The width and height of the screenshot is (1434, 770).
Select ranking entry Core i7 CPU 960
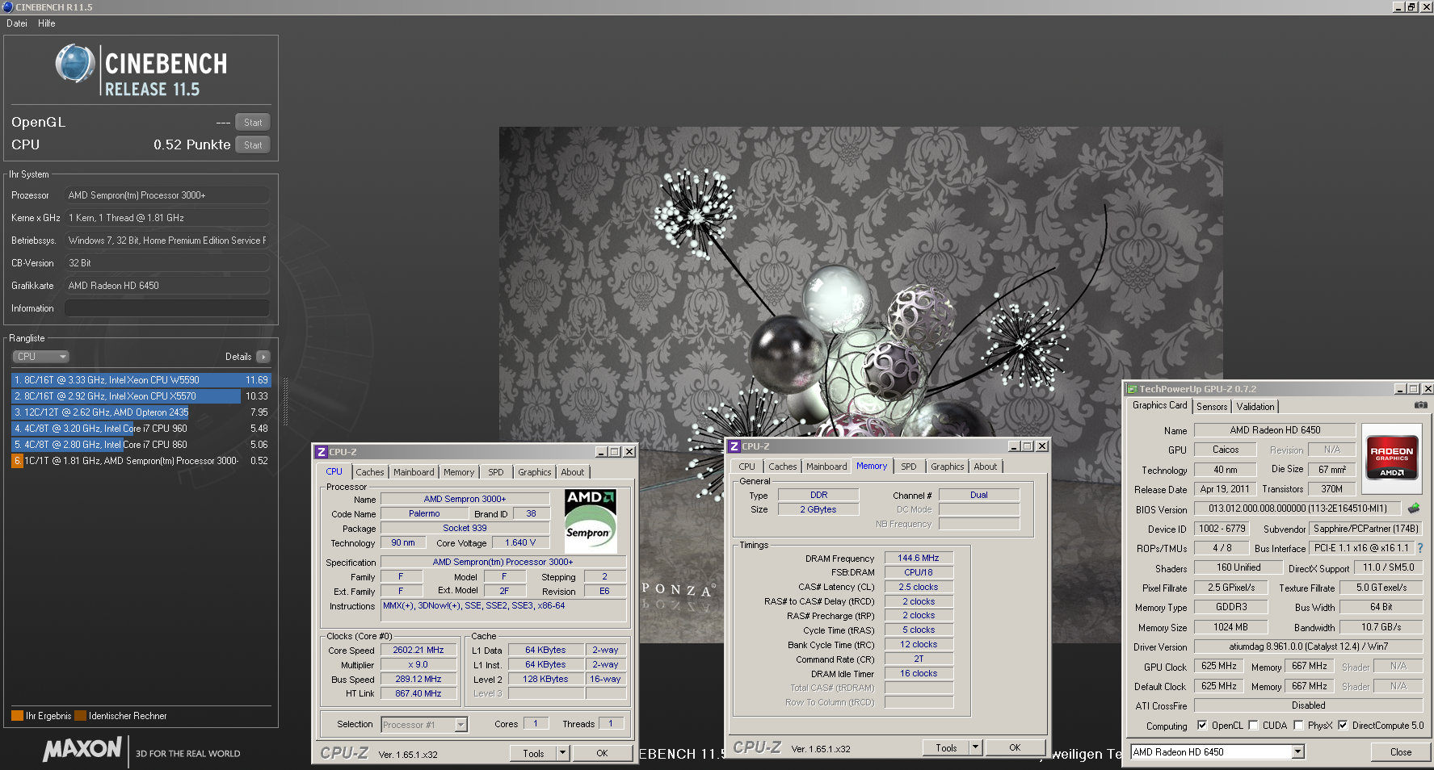pos(141,429)
